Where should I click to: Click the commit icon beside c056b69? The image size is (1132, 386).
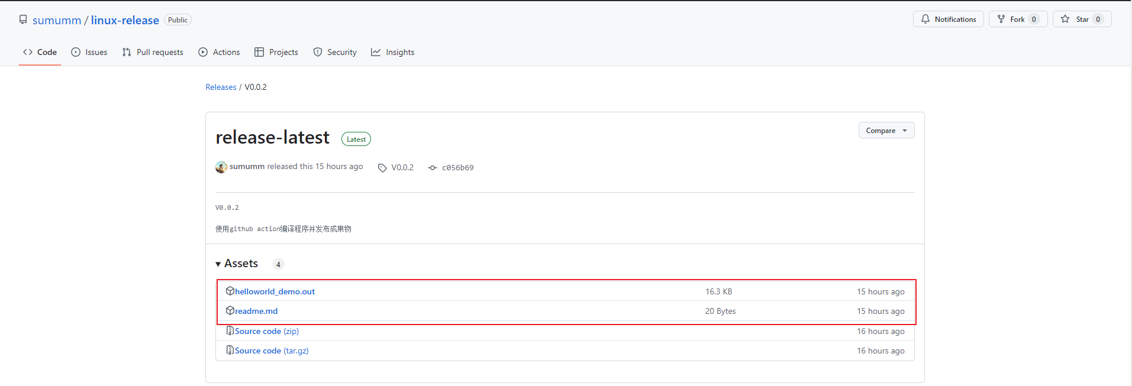pos(433,168)
